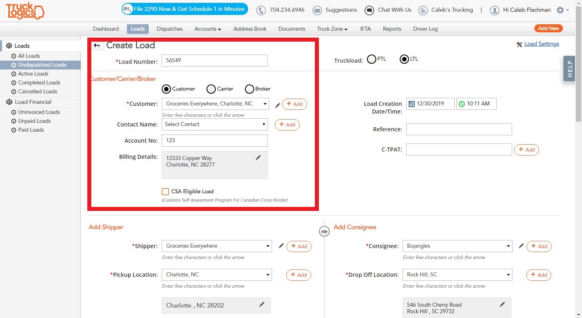582x318 pixels.
Task: Click the user profile avatar icon
Action: 495,10
